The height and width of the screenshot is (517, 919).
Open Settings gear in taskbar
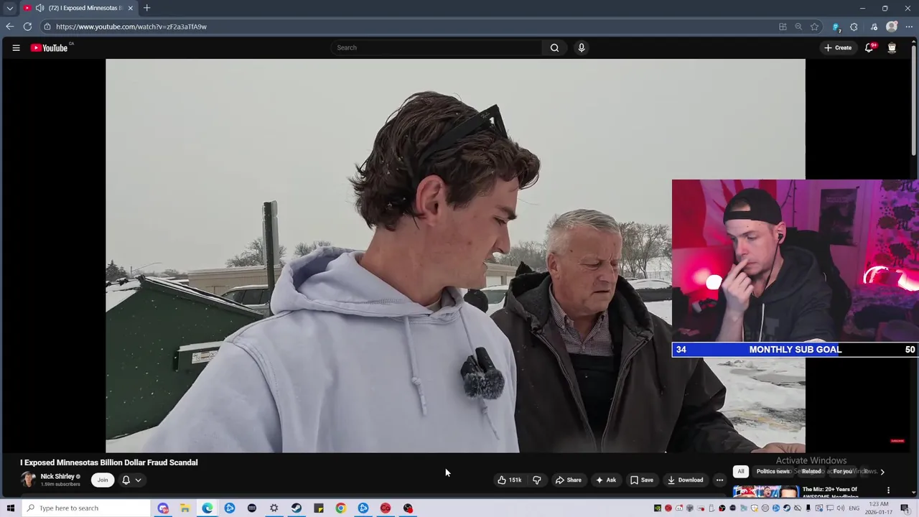(274, 508)
